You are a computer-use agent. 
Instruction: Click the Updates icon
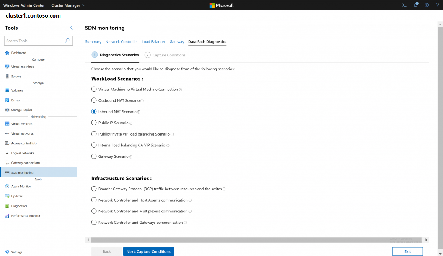[x=7, y=196]
